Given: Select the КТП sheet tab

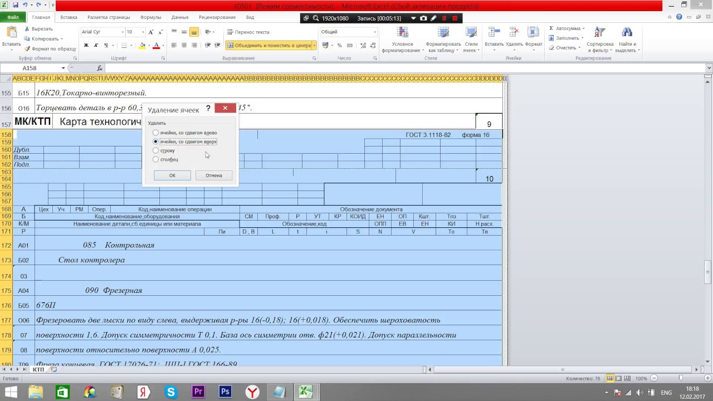Looking at the screenshot, I should click(38, 369).
